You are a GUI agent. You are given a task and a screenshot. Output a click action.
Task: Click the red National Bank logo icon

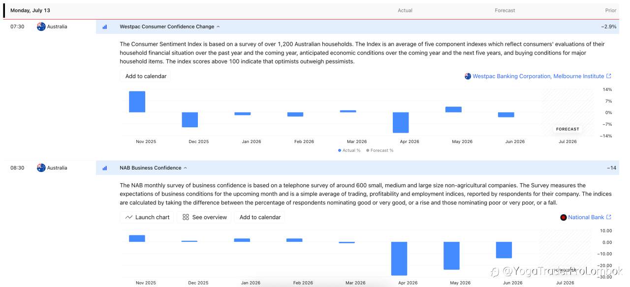[564, 217]
